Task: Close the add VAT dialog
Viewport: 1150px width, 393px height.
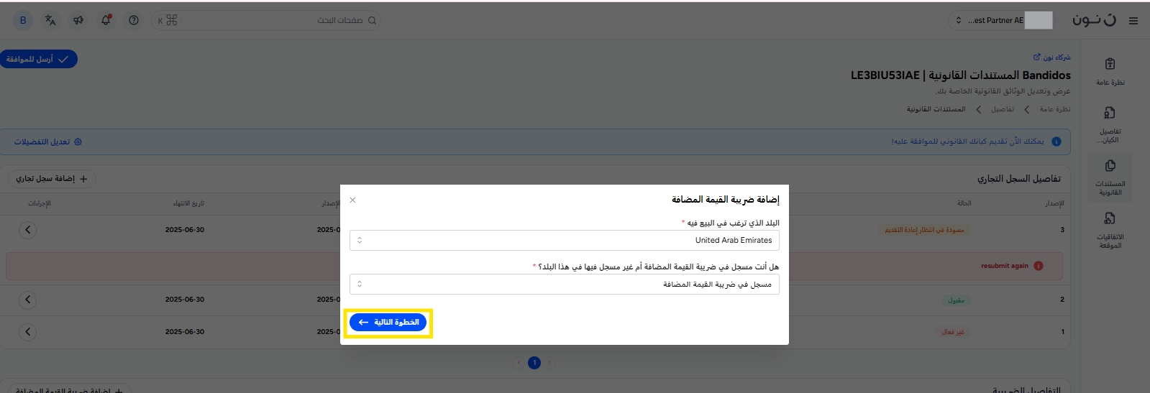Action: [x=352, y=200]
